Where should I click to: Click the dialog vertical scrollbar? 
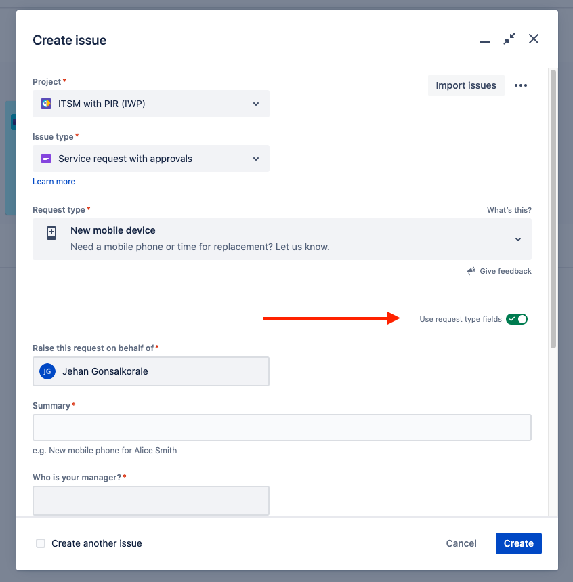click(x=553, y=209)
